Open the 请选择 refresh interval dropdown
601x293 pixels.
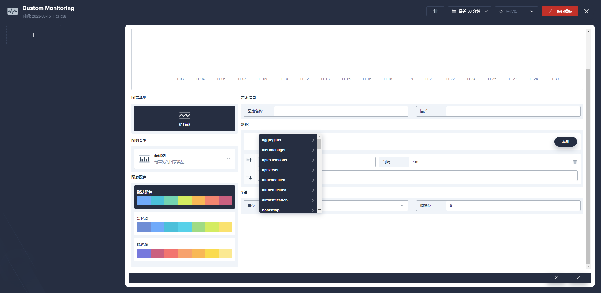[x=516, y=11]
